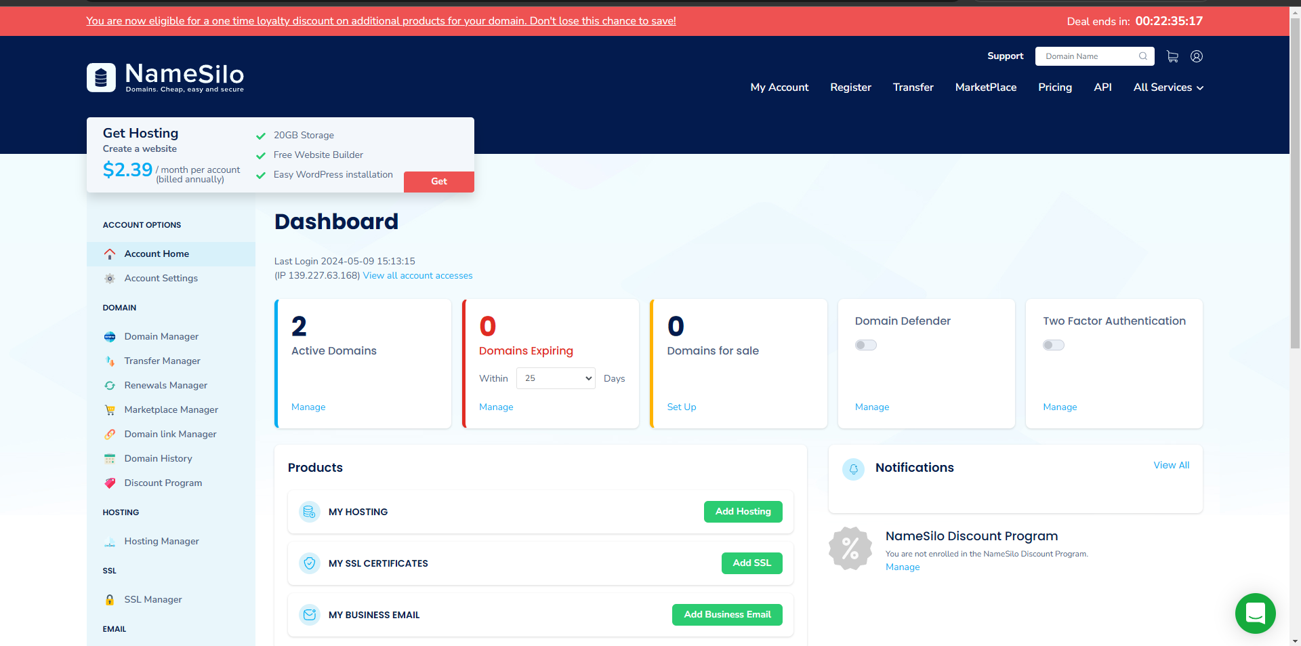Click the Domain link Manager chain icon
The height and width of the screenshot is (646, 1301).
(x=110, y=435)
